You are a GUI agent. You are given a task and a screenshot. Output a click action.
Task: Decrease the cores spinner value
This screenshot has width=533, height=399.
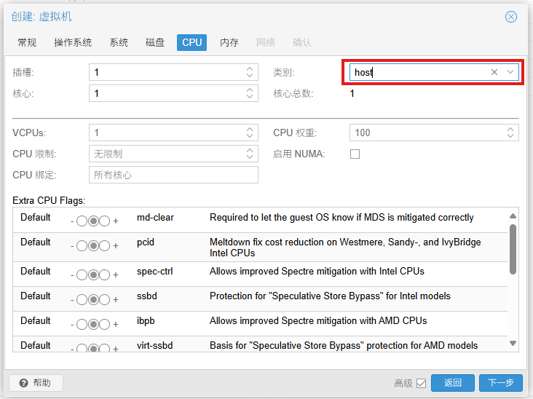click(x=250, y=97)
